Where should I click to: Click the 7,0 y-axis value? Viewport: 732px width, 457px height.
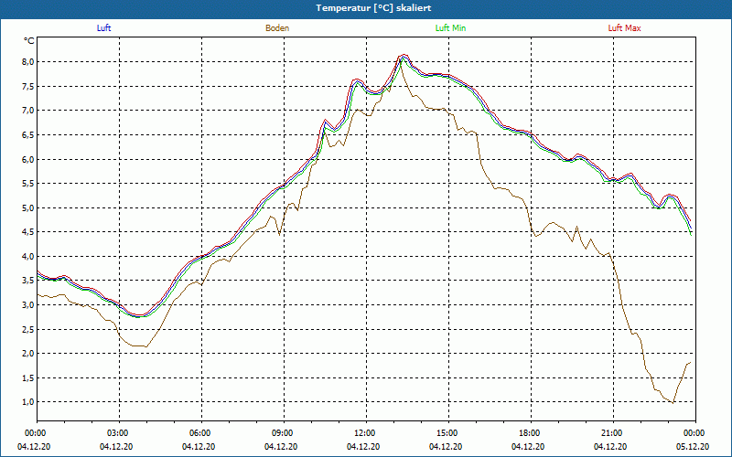tap(28, 111)
